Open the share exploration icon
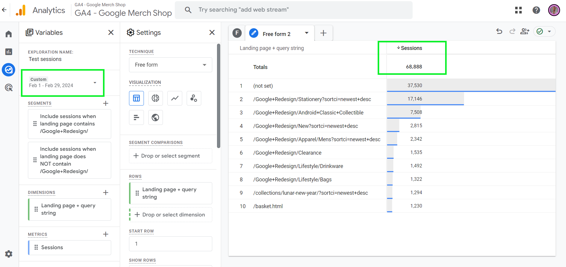Screen dimensions: 566x267 point(525,32)
